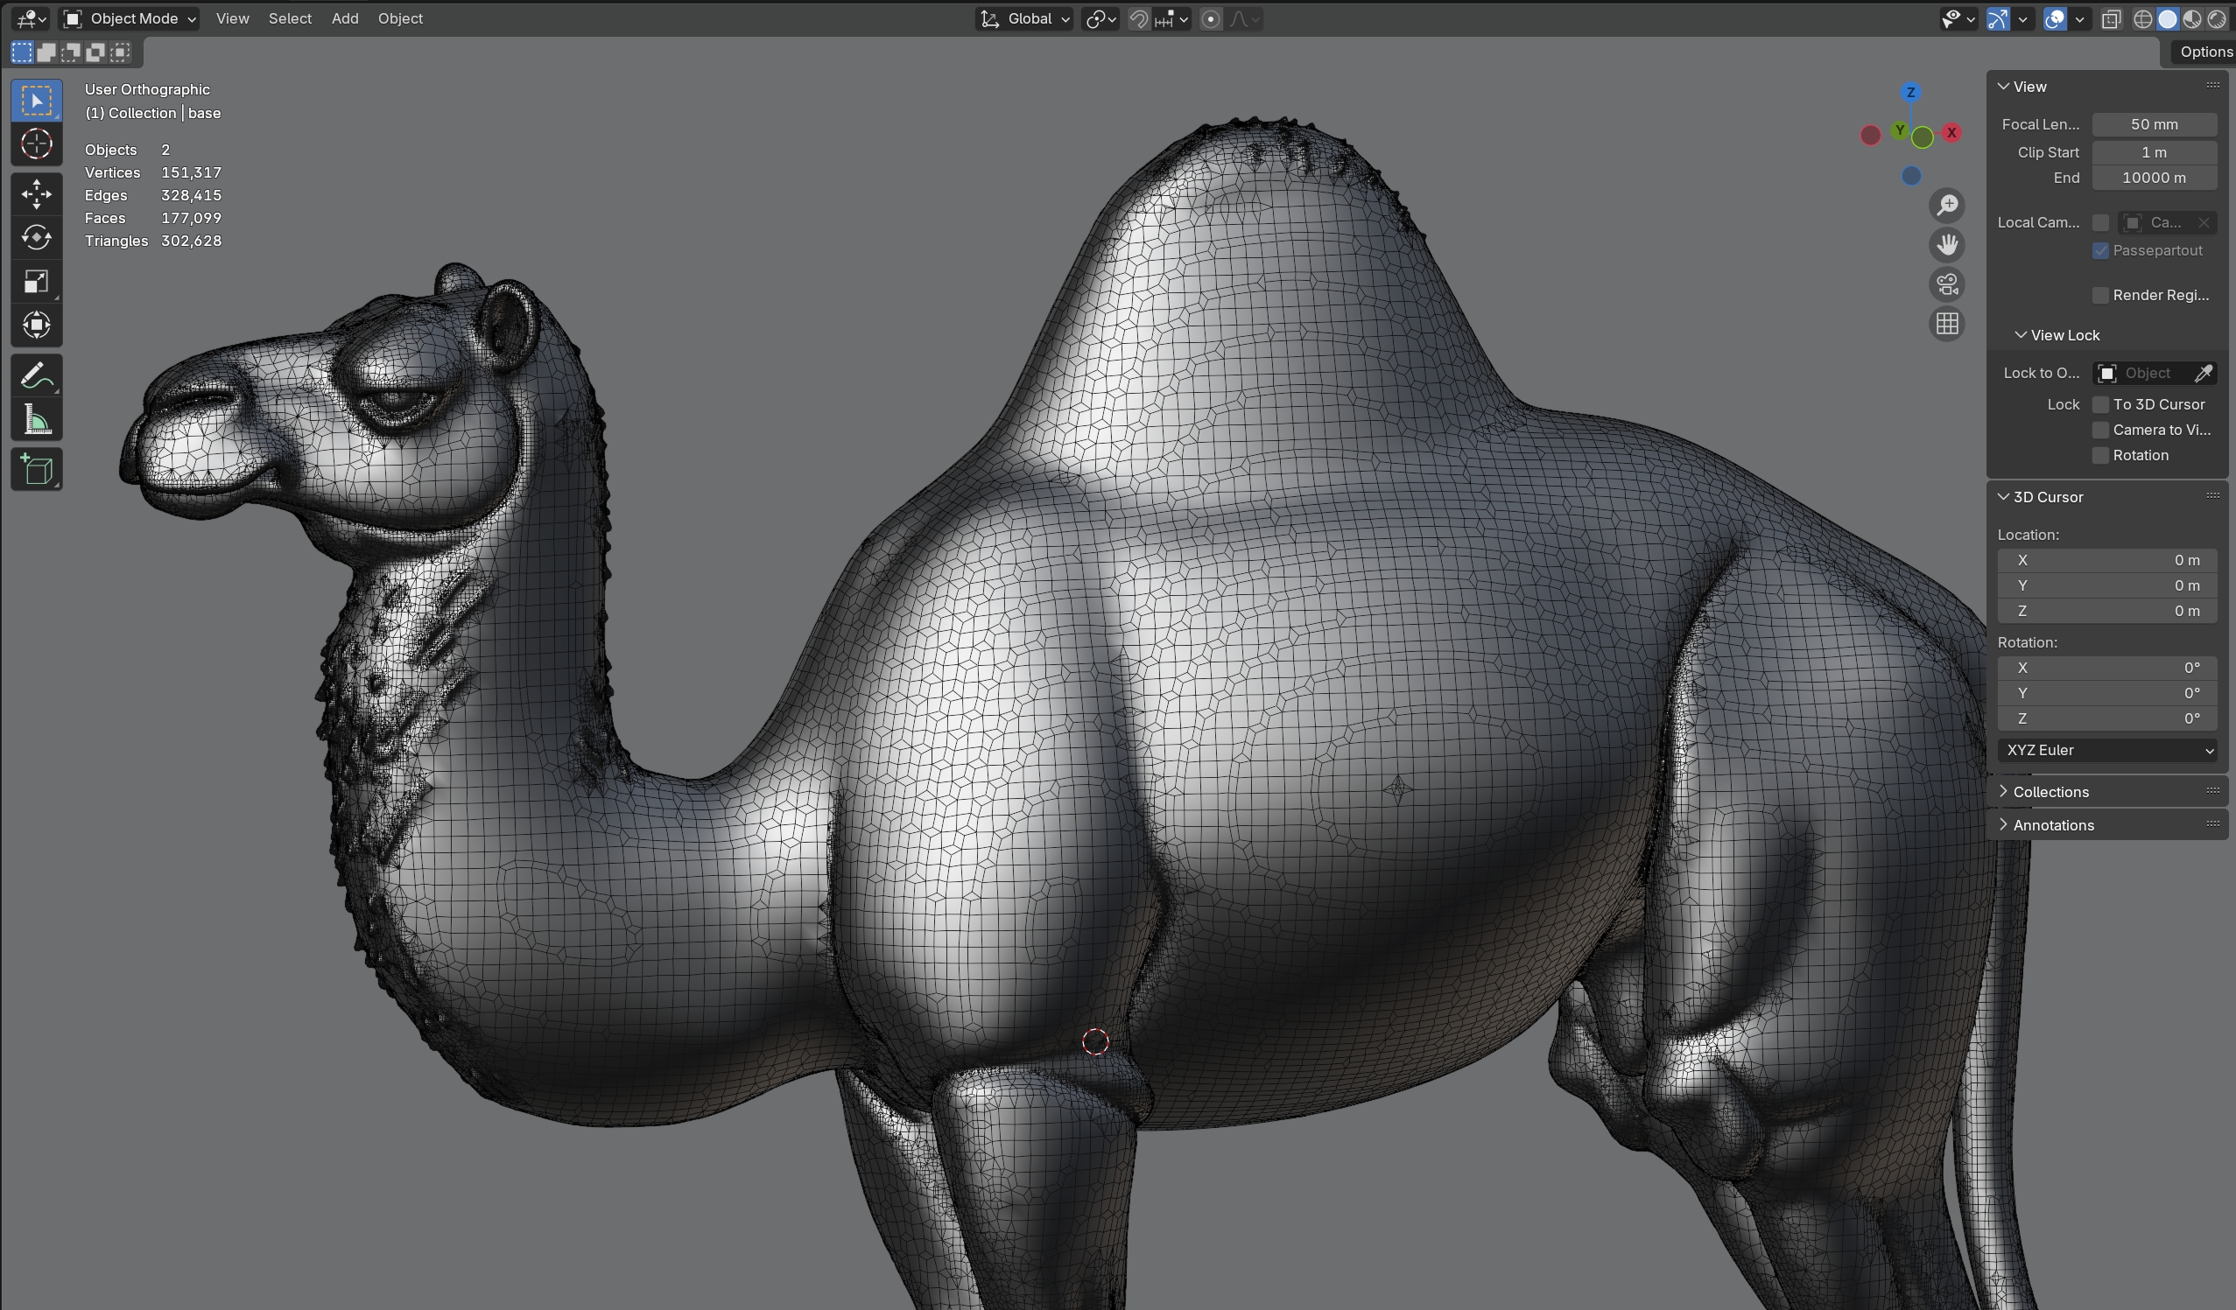Enable the Render Region checkbox

click(x=2099, y=296)
